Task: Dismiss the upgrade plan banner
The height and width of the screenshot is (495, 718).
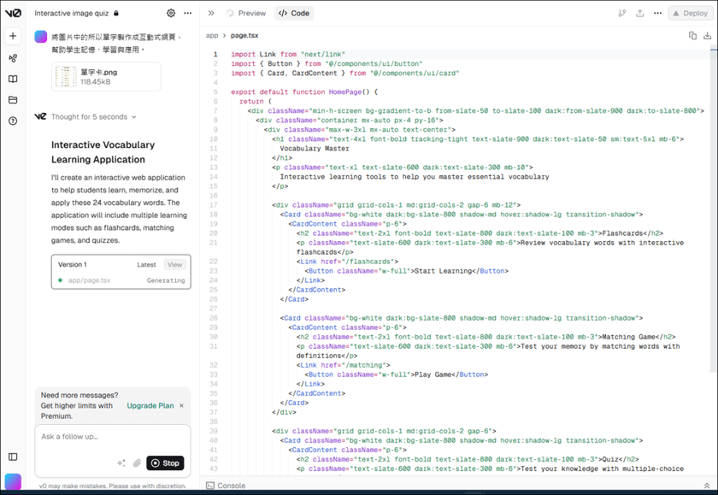Action: tap(181, 406)
